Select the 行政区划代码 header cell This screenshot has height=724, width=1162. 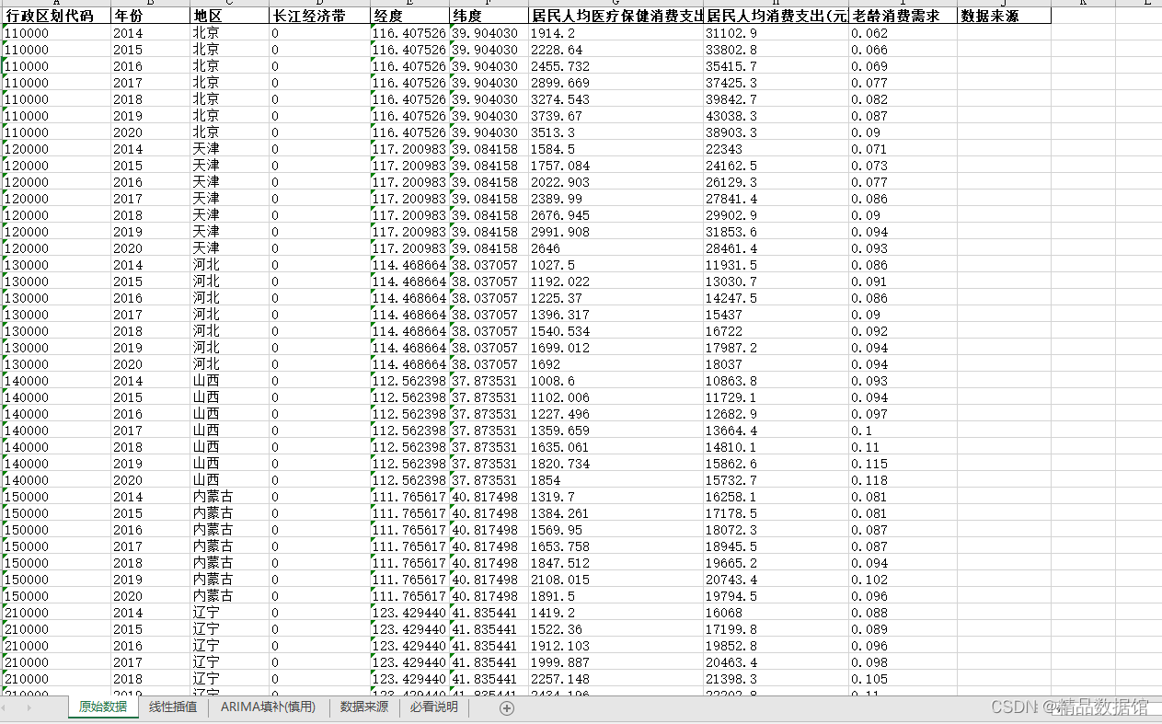coord(57,16)
